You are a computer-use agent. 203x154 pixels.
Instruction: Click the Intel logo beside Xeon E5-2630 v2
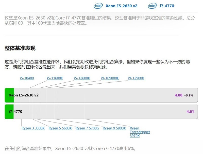click(98, 6)
